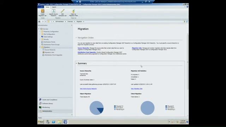This screenshot has height=127, width=226.
Task: Click the forward navigation arrow
Action: (43, 22)
